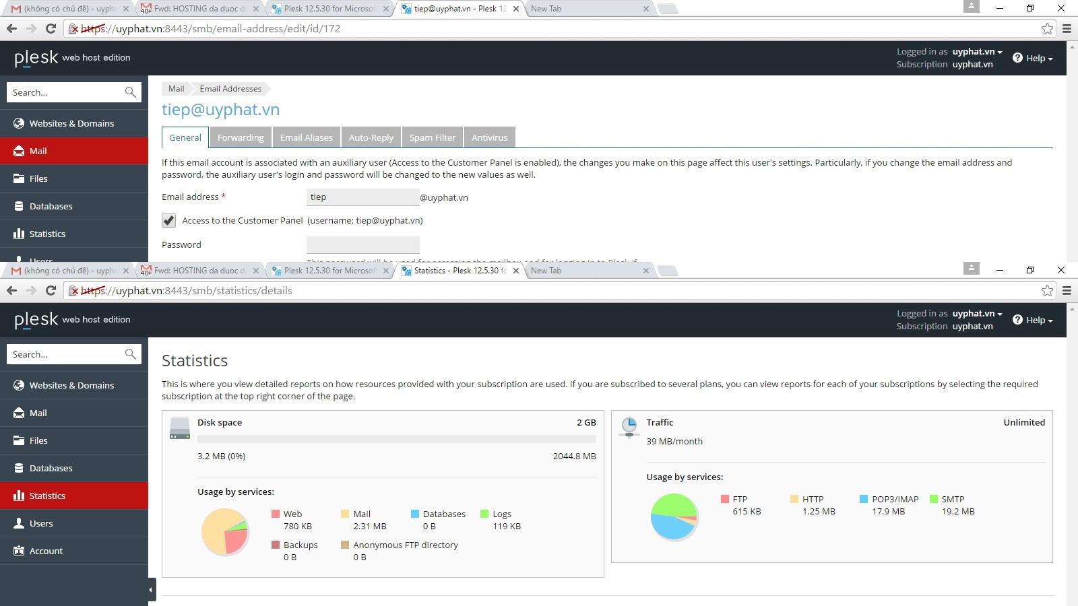1078x606 pixels.
Task: Switch to Fwd: HOSTING tab in bottom window
Action: (x=199, y=271)
